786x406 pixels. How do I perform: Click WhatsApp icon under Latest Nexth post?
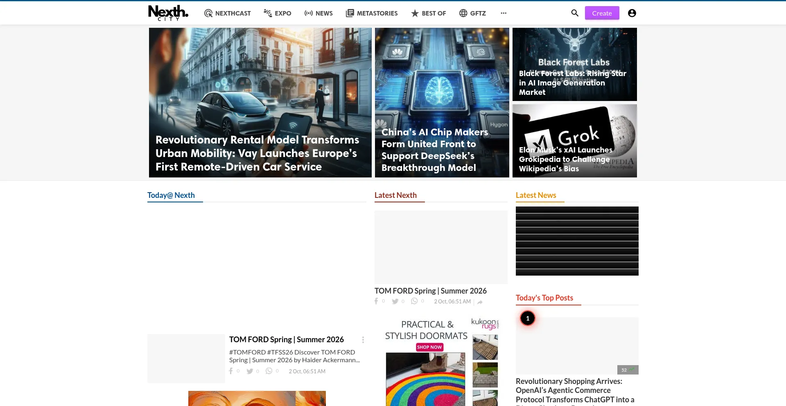click(x=414, y=301)
